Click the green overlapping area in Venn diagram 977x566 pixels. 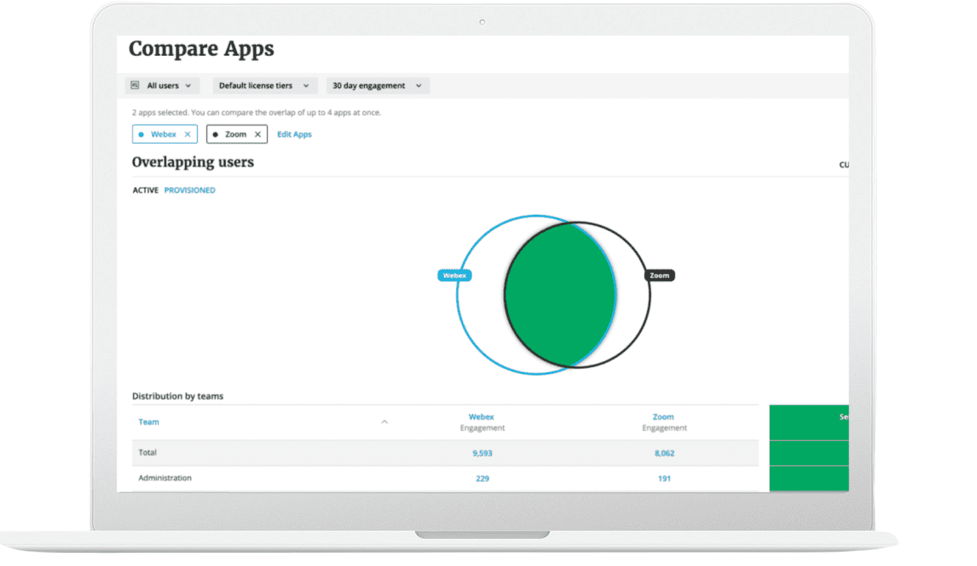560,295
